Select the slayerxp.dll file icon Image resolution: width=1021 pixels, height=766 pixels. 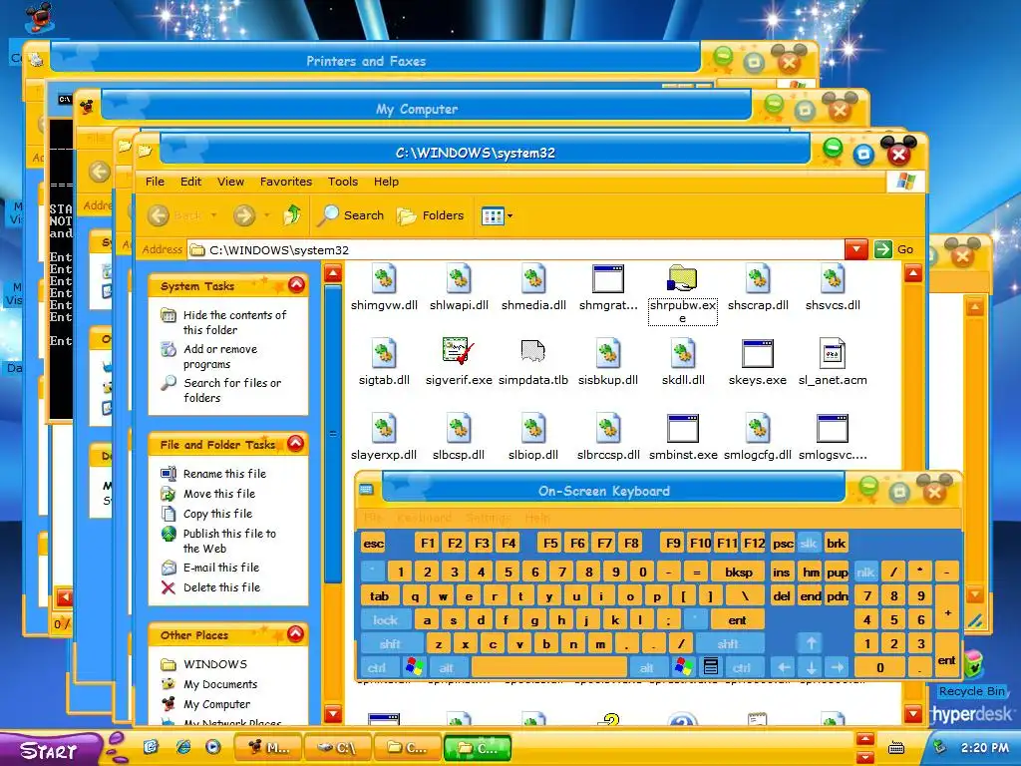click(x=384, y=429)
